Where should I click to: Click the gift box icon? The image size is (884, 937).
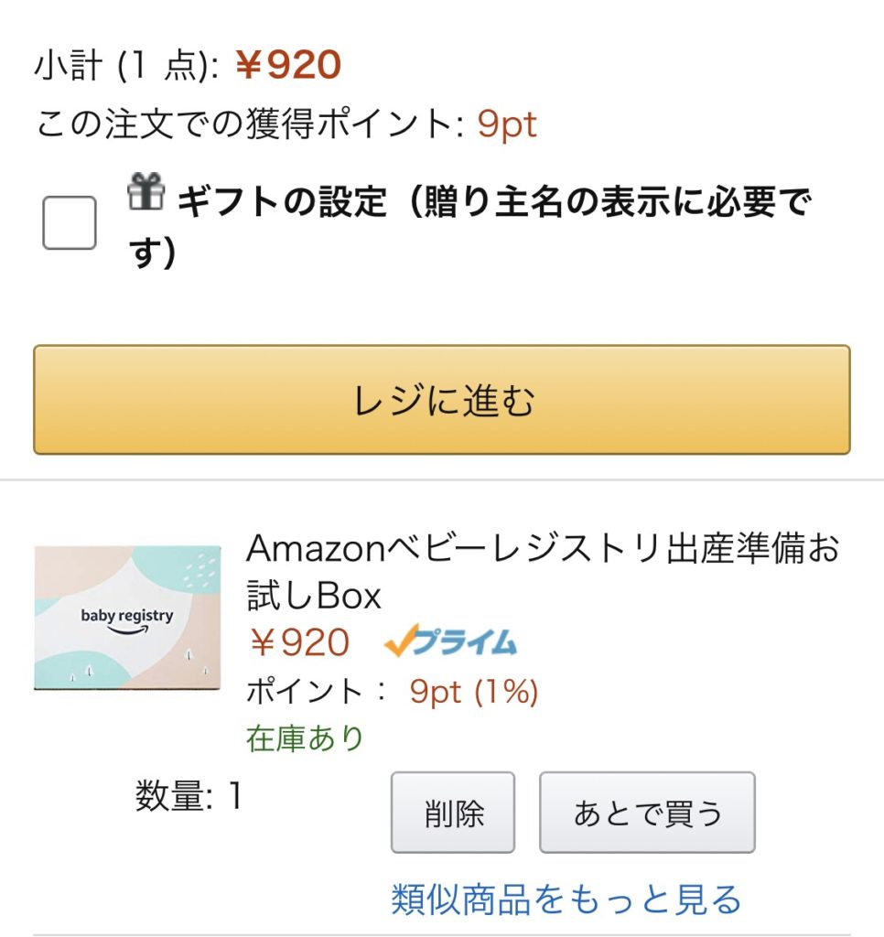(x=146, y=192)
